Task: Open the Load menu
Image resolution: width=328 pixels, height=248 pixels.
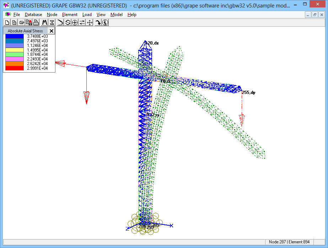Action: tap(87, 15)
